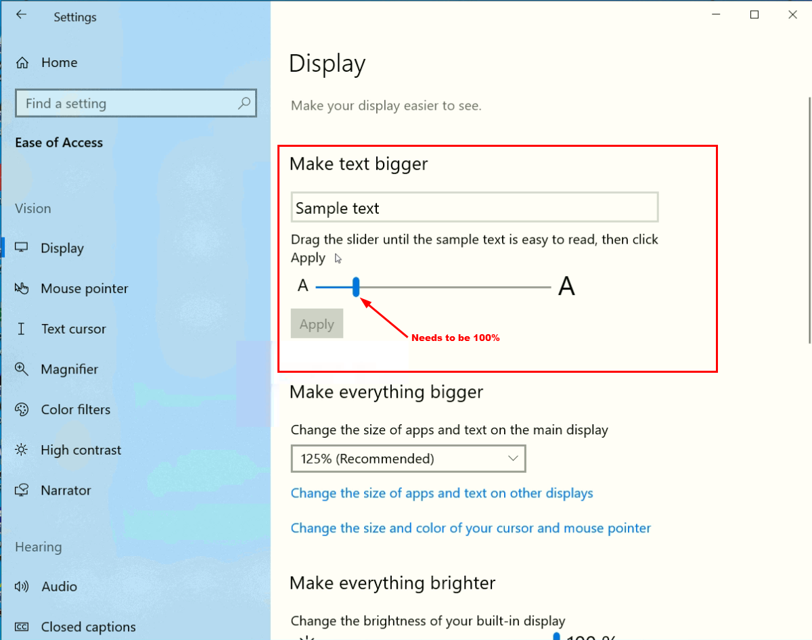Viewport: 812px width, 640px height.
Task: Go to Audio settings
Action: coord(59,587)
